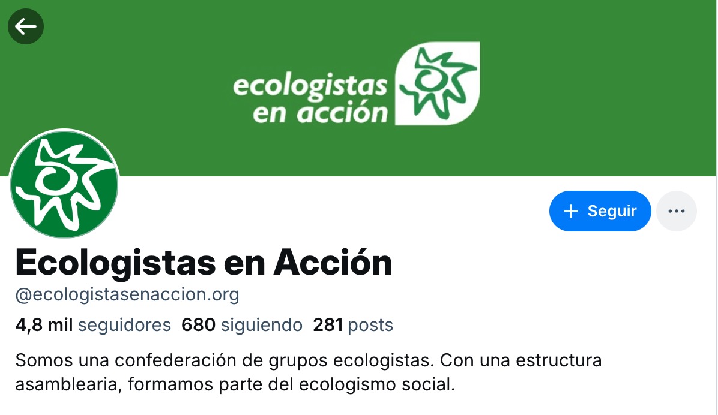Click the word 'posts' in stats
Screen dimensions: 718x415
click(370, 325)
